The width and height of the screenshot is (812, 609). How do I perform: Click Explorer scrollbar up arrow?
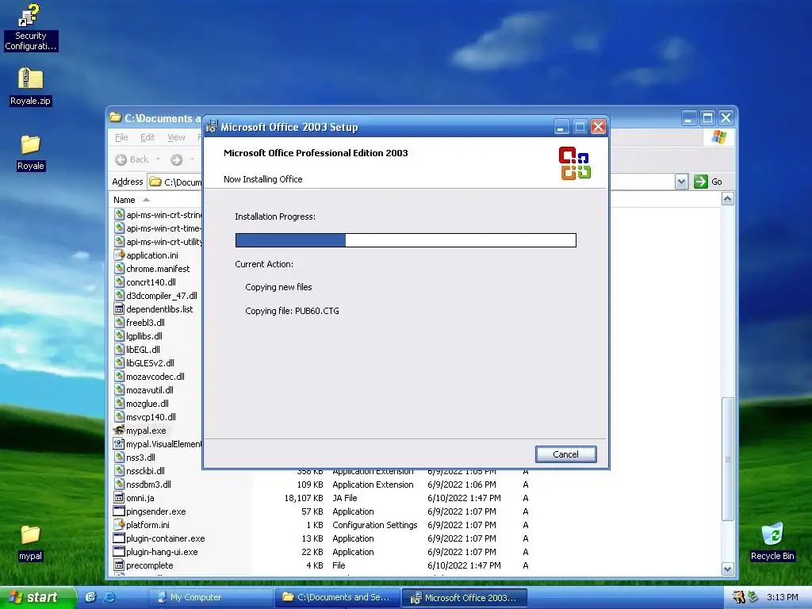click(x=728, y=199)
